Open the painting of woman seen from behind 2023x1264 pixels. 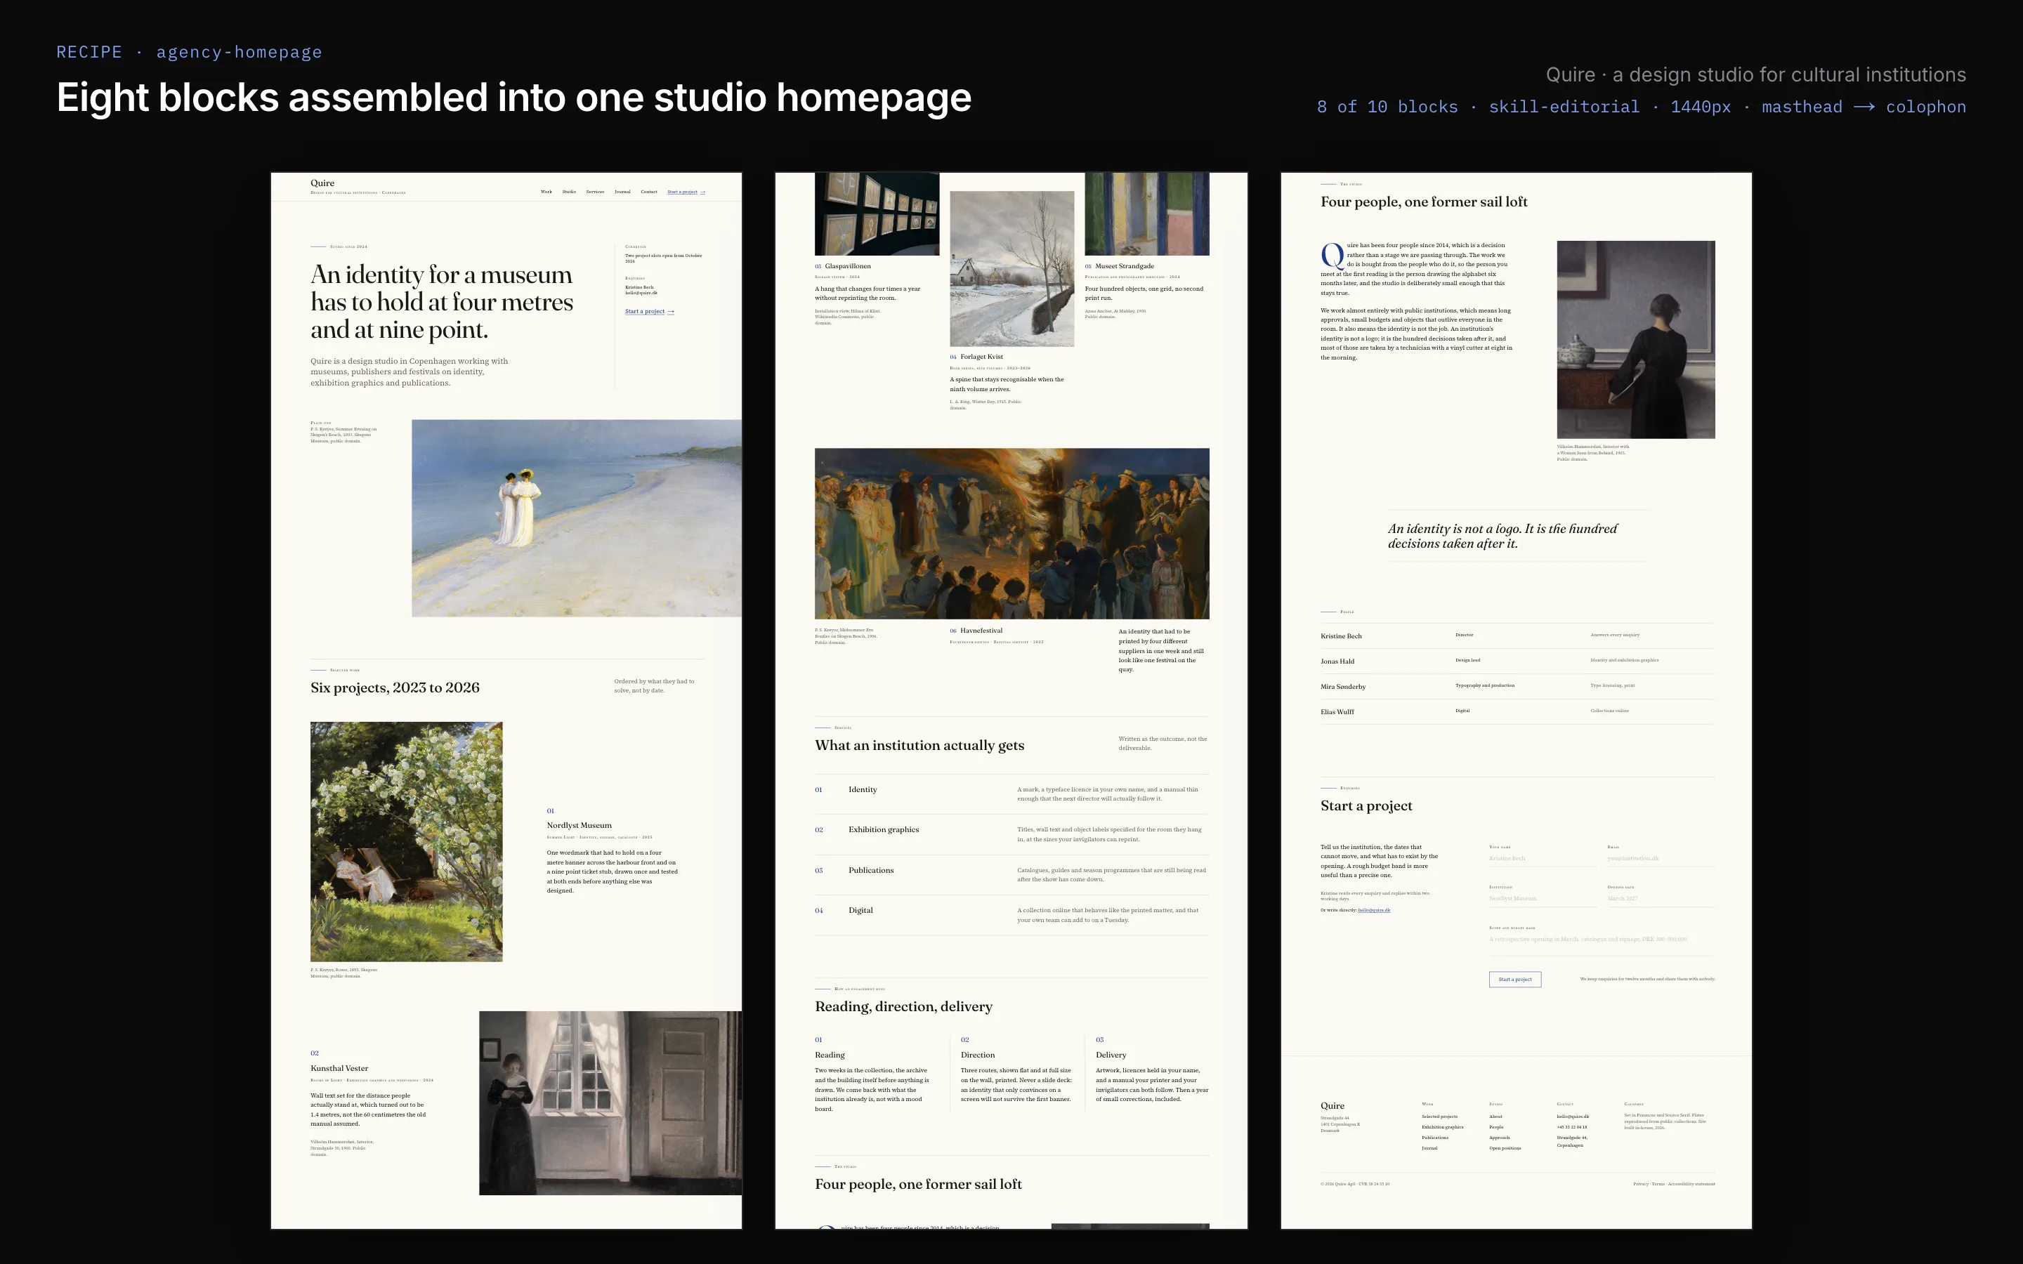pyautogui.click(x=1636, y=339)
